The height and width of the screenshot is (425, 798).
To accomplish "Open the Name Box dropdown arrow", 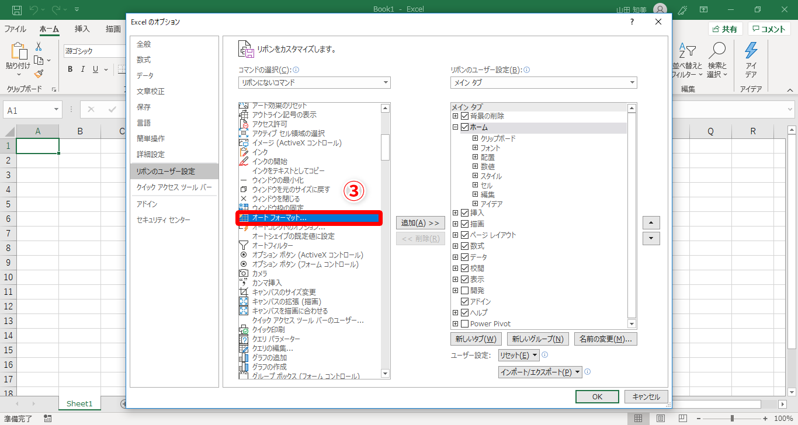I will point(57,110).
